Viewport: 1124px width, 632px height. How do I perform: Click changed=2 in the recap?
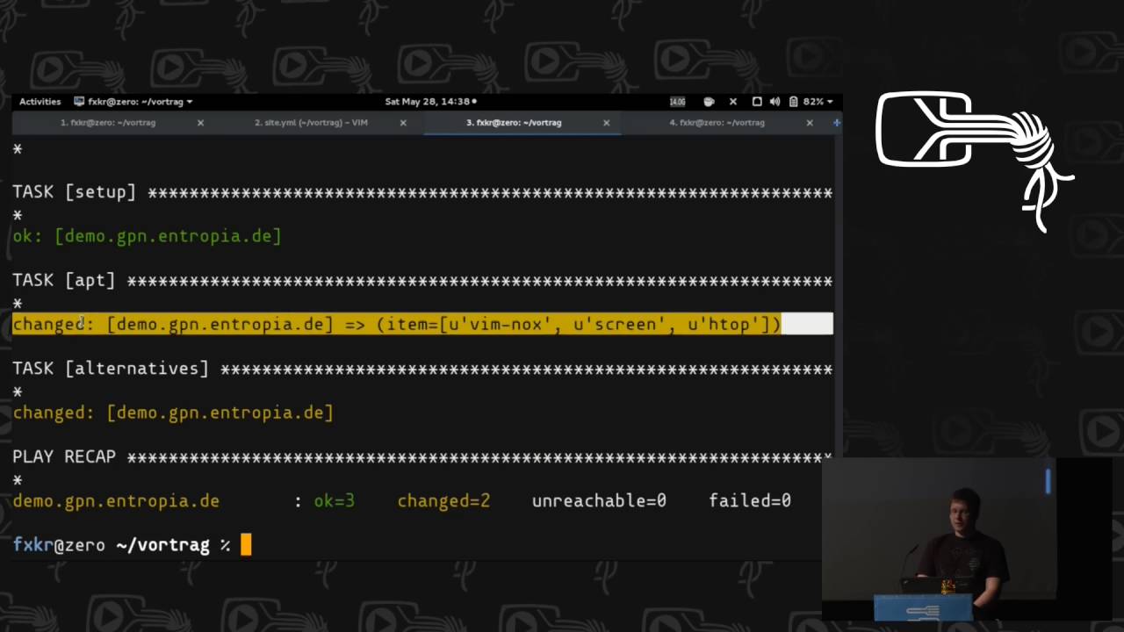tap(443, 501)
